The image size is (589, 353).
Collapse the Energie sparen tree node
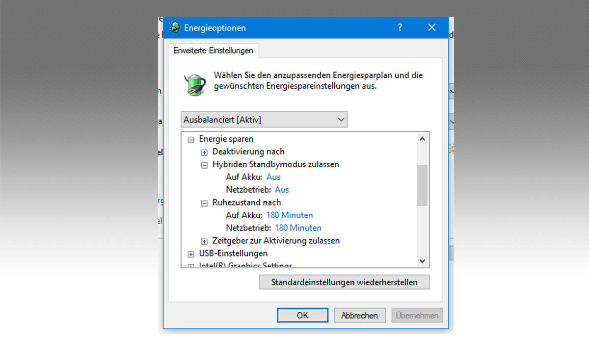pyautogui.click(x=191, y=139)
